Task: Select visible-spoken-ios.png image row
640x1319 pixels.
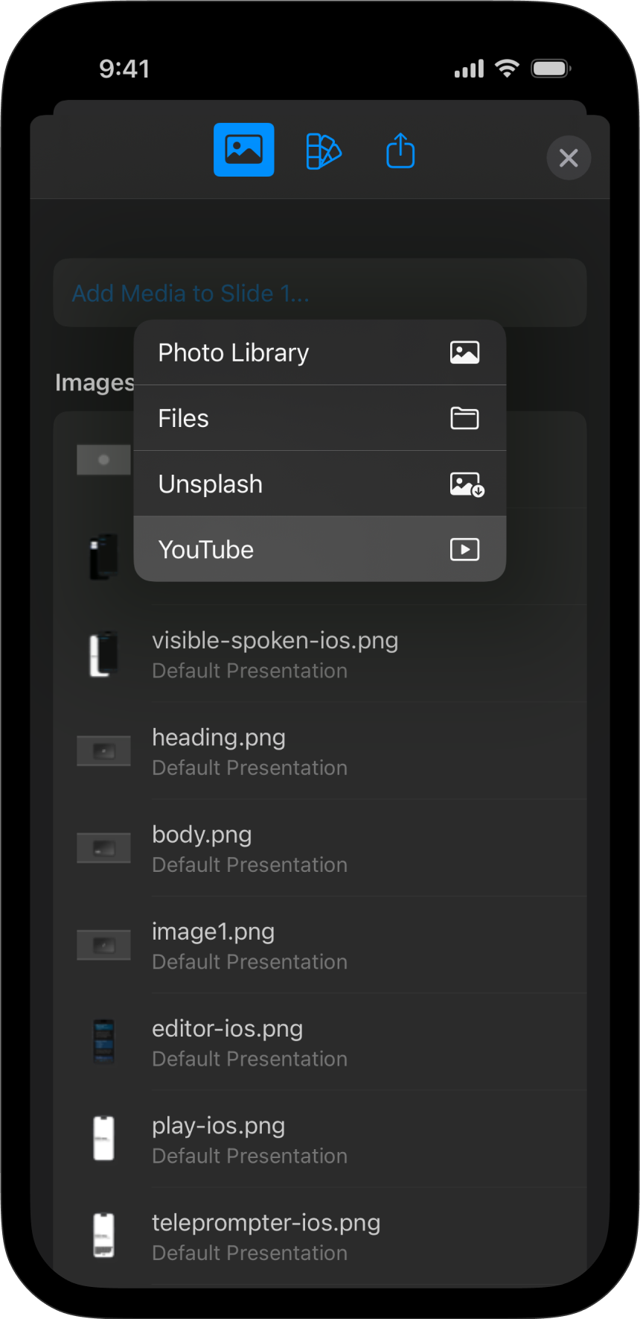Action: 275,654
